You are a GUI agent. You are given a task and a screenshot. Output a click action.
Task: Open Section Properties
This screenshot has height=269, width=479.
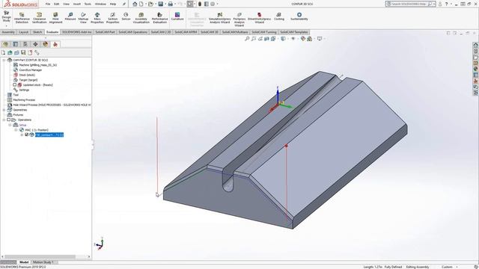click(113, 18)
